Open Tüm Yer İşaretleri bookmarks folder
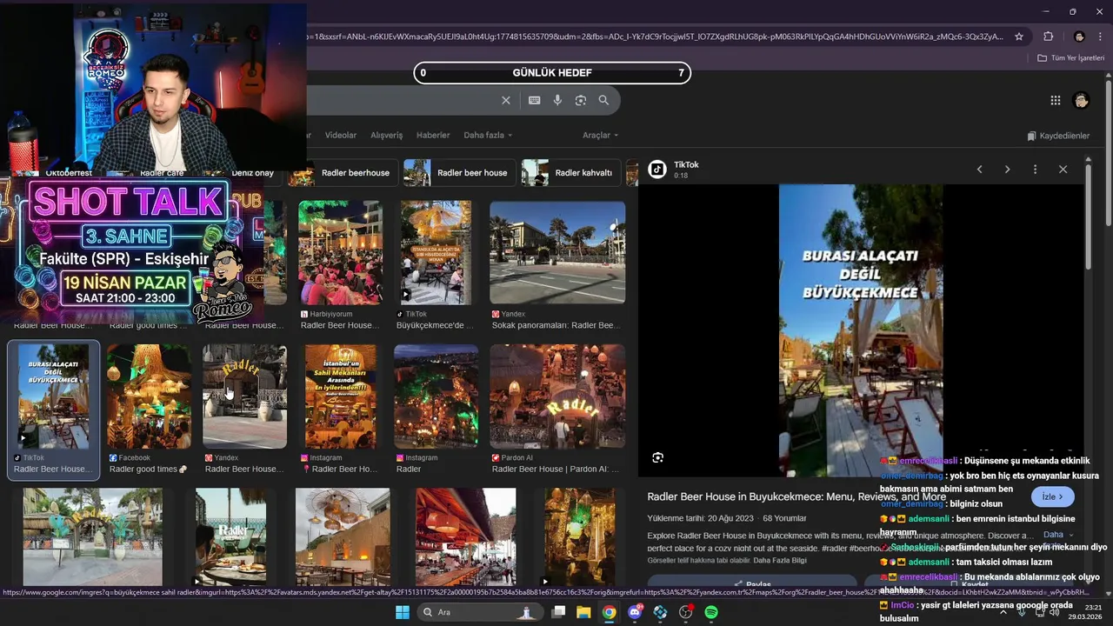The height and width of the screenshot is (626, 1113). point(1071,57)
